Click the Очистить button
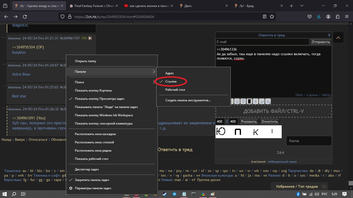 click(270, 121)
